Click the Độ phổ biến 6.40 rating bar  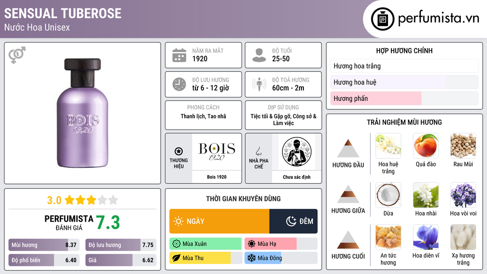pyautogui.click(x=44, y=260)
